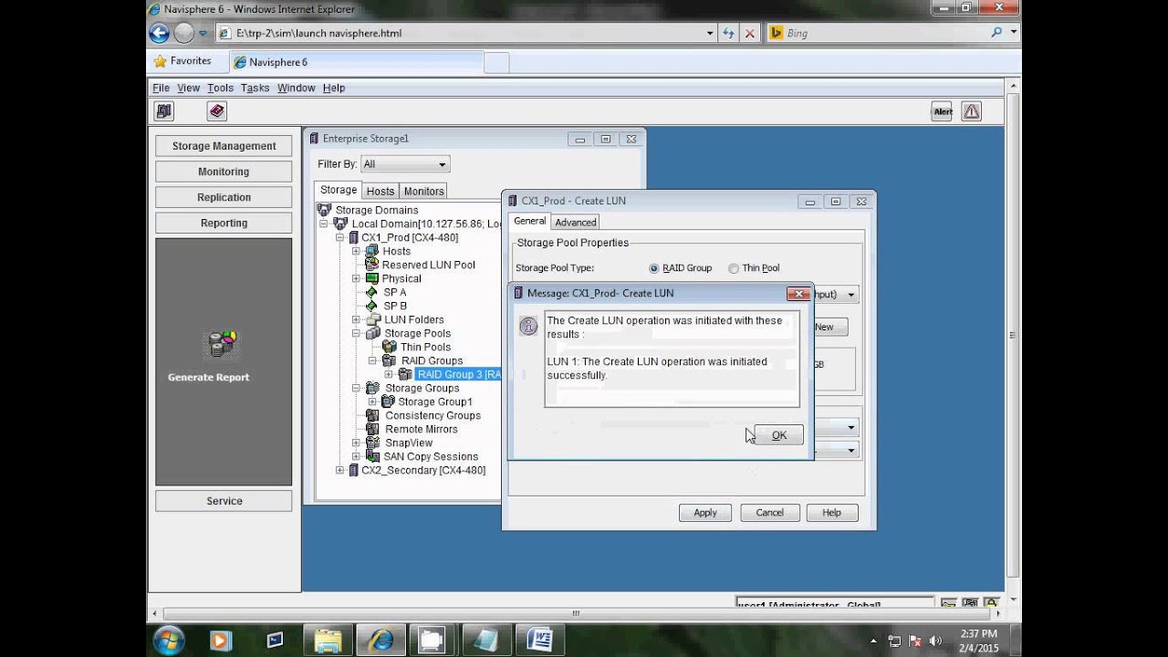Open the Reporting sidebar section

[224, 223]
